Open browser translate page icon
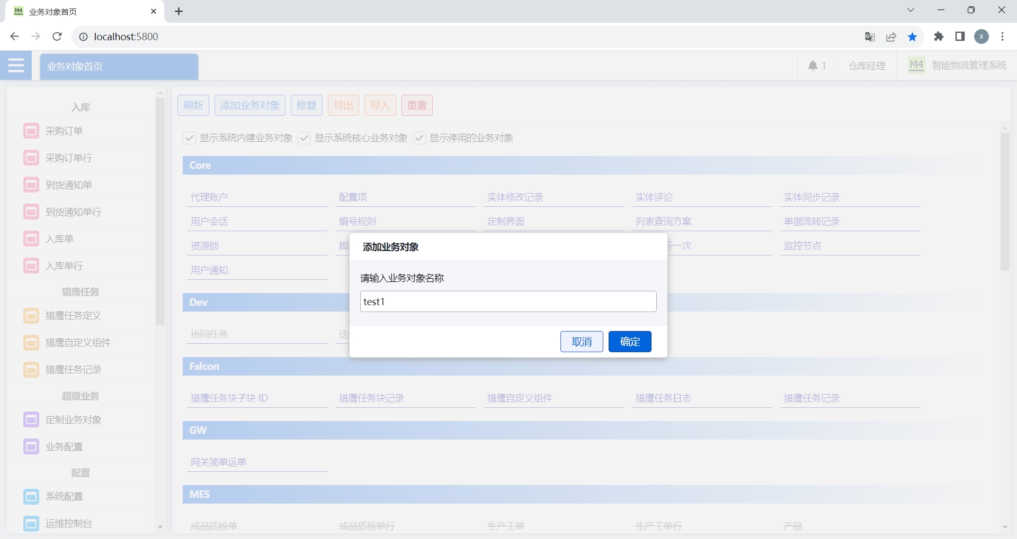The width and height of the screenshot is (1017, 539). pyautogui.click(x=870, y=36)
